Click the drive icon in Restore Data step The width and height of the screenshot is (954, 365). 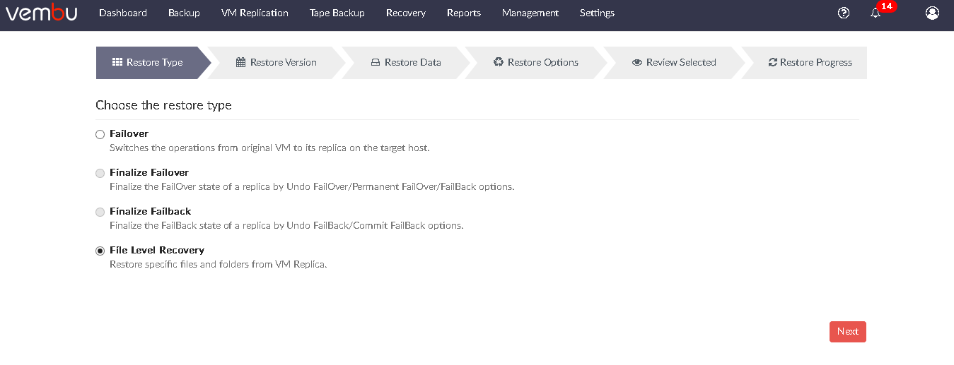[x=376, y=62]
